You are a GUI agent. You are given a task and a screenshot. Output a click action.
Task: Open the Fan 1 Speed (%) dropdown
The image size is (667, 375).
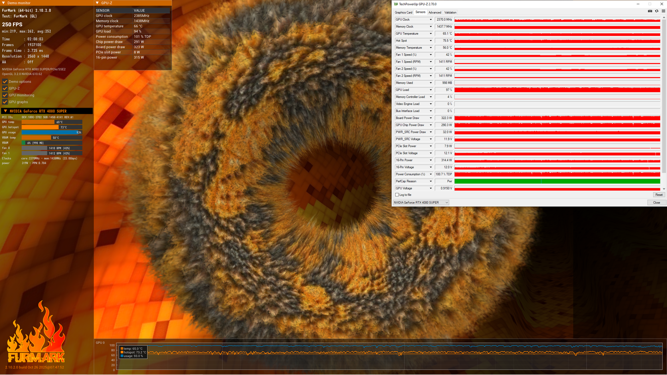pos(431,55)
